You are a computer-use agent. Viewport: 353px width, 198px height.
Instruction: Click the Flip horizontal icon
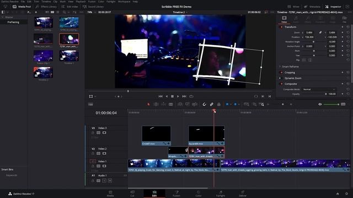[x=304, y=60]
